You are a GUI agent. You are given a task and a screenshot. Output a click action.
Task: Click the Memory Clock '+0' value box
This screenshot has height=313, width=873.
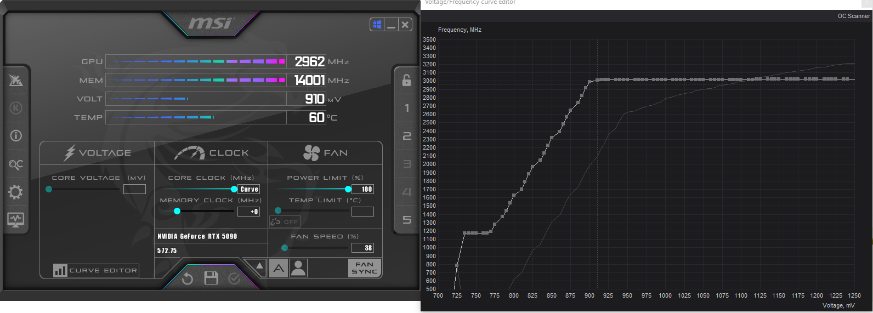tap(248, 212)
